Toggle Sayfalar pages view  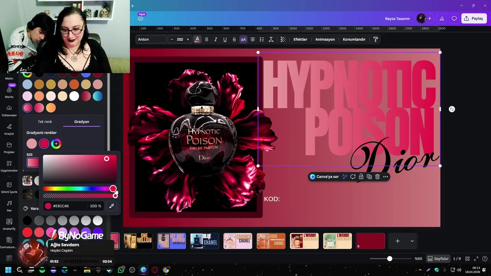438,259
